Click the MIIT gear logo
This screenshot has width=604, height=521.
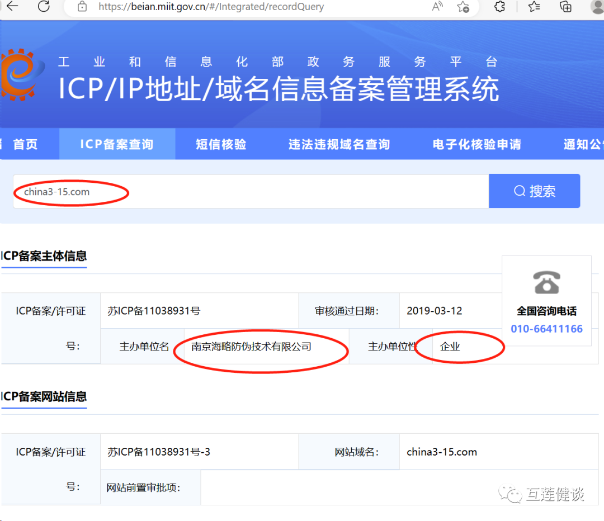(22, 75)
